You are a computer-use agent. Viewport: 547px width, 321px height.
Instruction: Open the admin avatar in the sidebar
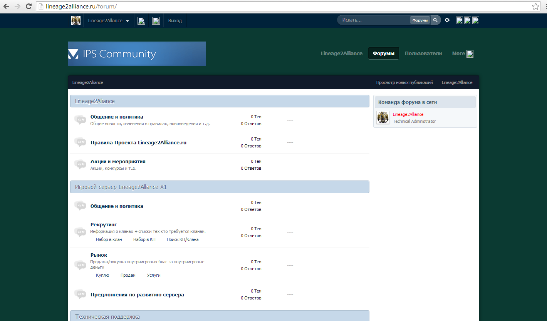[383, 117]
